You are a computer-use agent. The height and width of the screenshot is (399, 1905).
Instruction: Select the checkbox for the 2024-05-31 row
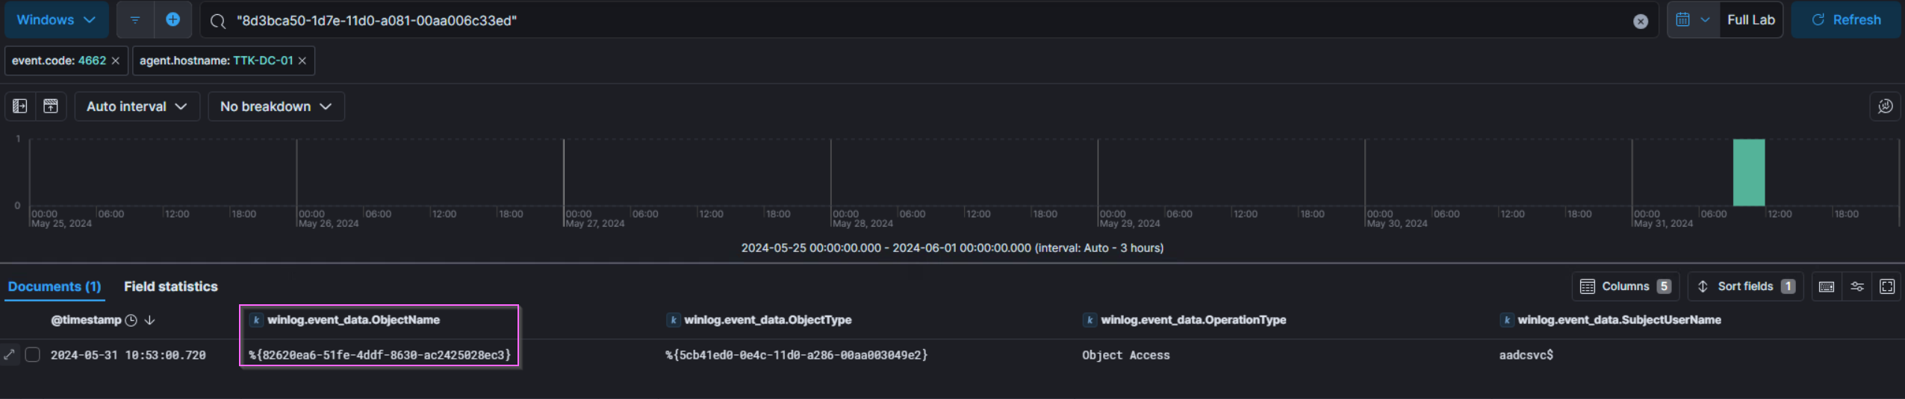point(32,355)
